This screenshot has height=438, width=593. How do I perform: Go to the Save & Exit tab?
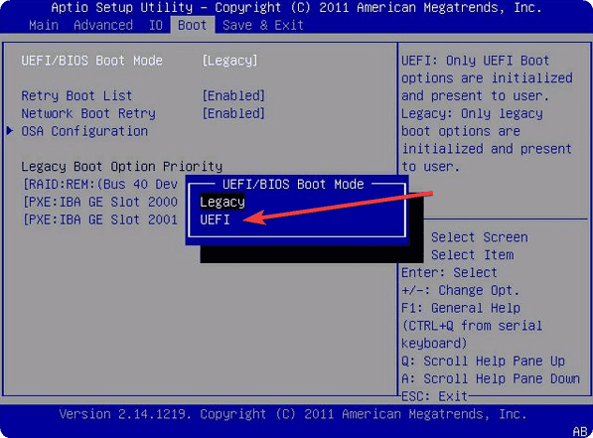coord(263,26)
